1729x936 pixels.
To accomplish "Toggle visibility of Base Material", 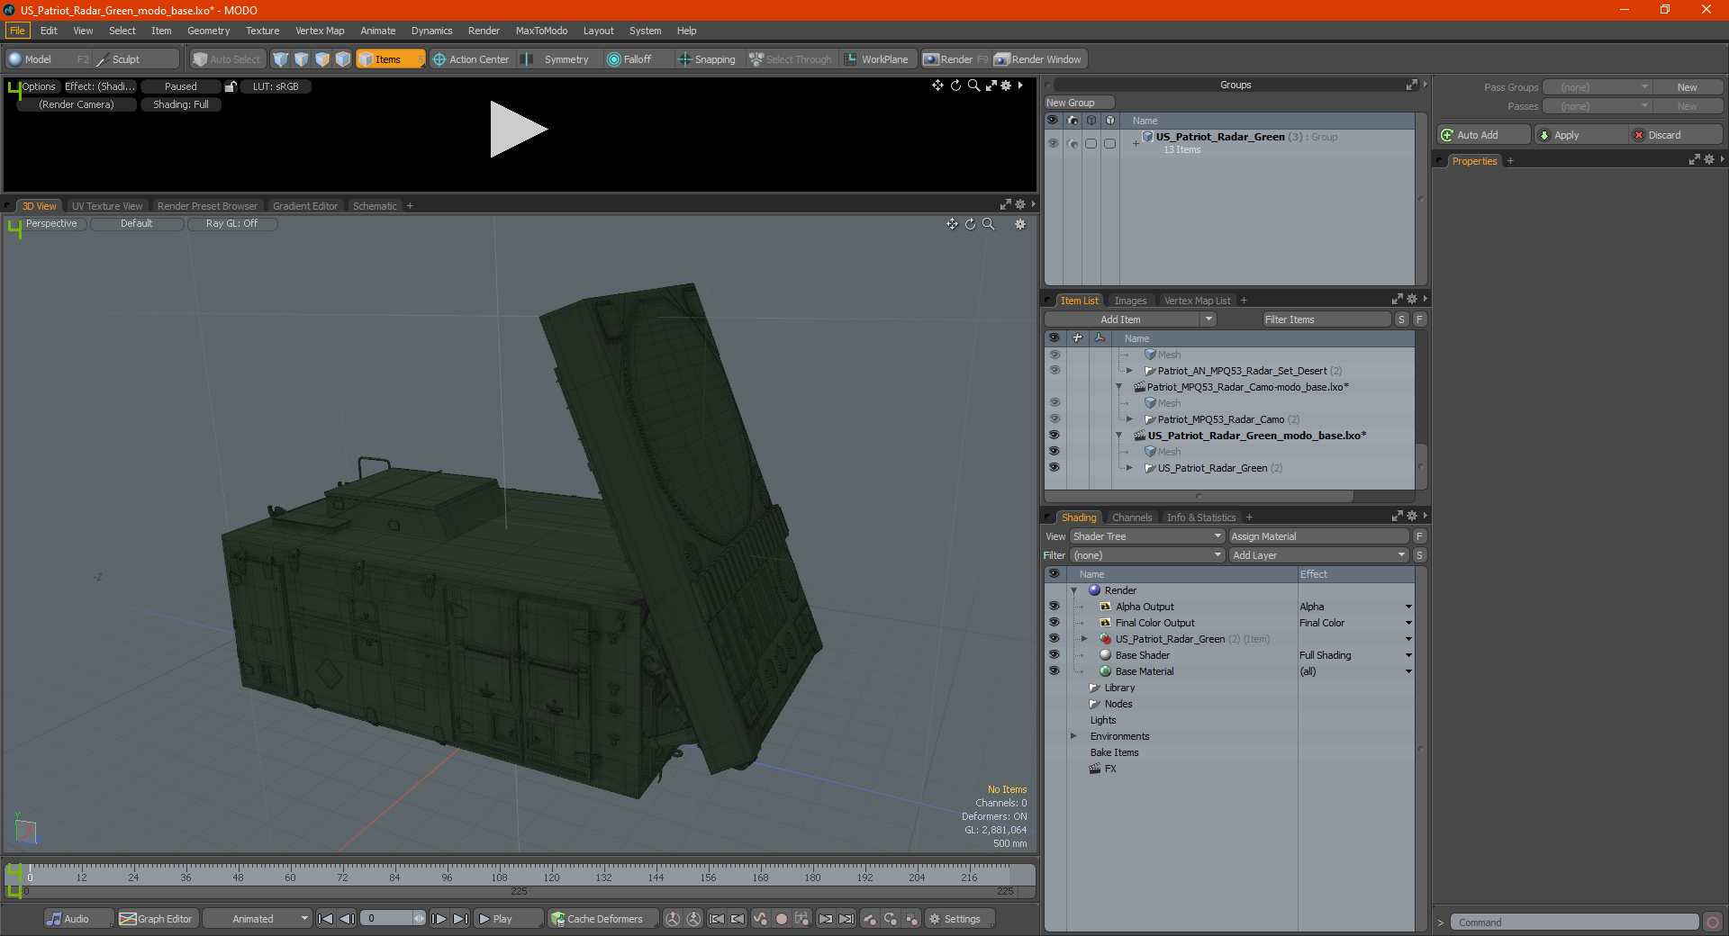I will [1054, 671].
